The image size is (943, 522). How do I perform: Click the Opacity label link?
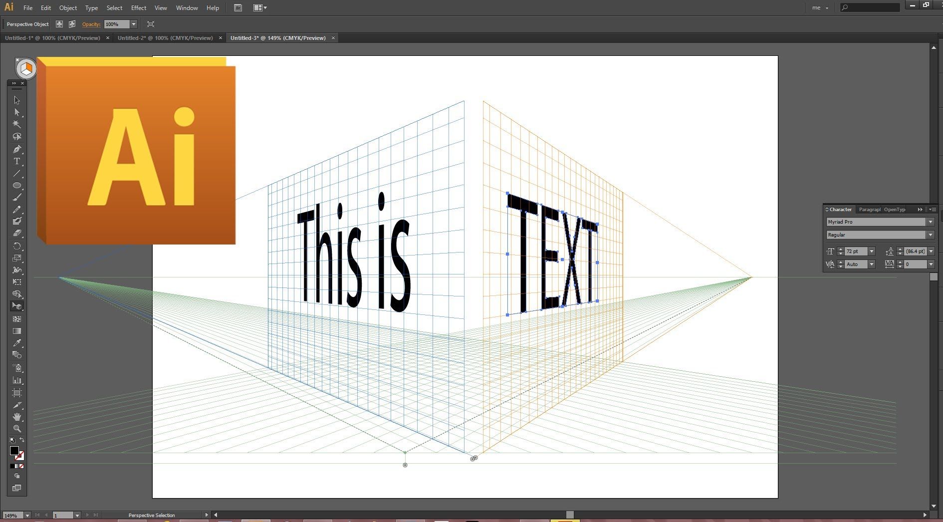tap(91, 24)
